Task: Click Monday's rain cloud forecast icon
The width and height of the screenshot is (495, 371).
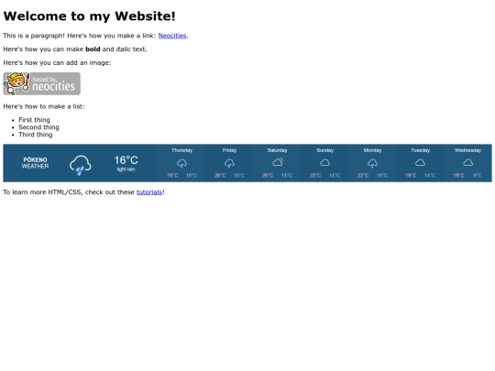Action: coord(372,163)
